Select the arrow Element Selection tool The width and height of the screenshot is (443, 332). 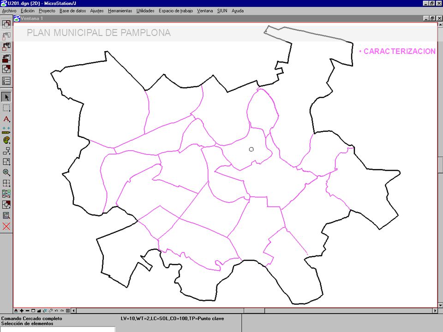click(x=6, y=97)
